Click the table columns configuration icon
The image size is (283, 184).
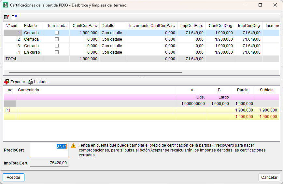[x=14, y=17]
